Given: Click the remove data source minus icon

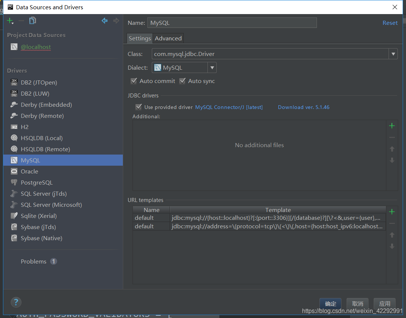Looking at the screenshot, I should 22,21.
